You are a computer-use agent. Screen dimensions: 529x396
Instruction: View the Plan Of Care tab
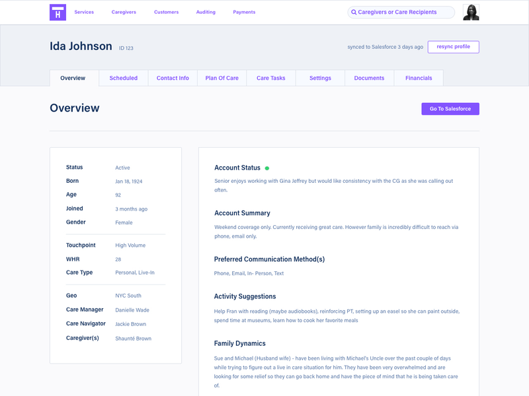click(222, 78)
